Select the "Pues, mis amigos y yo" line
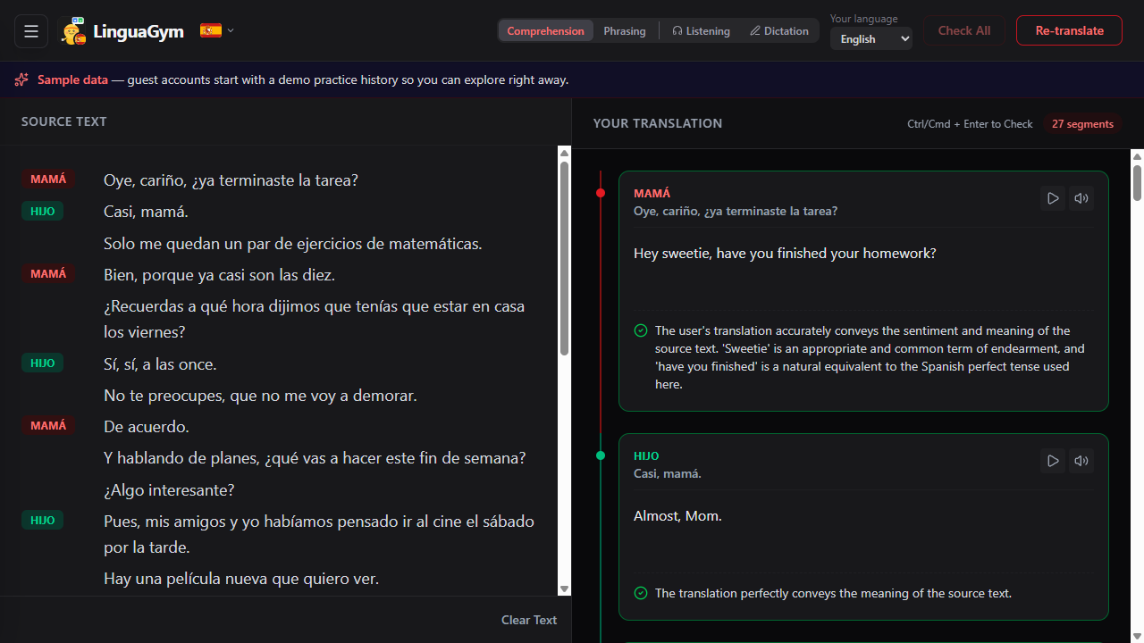Viewport: 1144px width, 643px height. coord(319,534)
